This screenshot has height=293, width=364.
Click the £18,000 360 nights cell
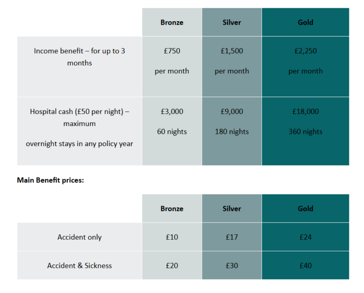[x=305, y=121]
